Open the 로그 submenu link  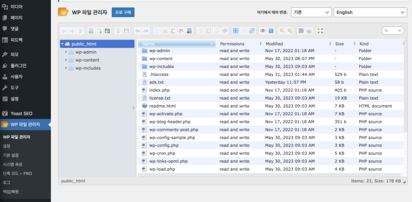click(6, 182)
